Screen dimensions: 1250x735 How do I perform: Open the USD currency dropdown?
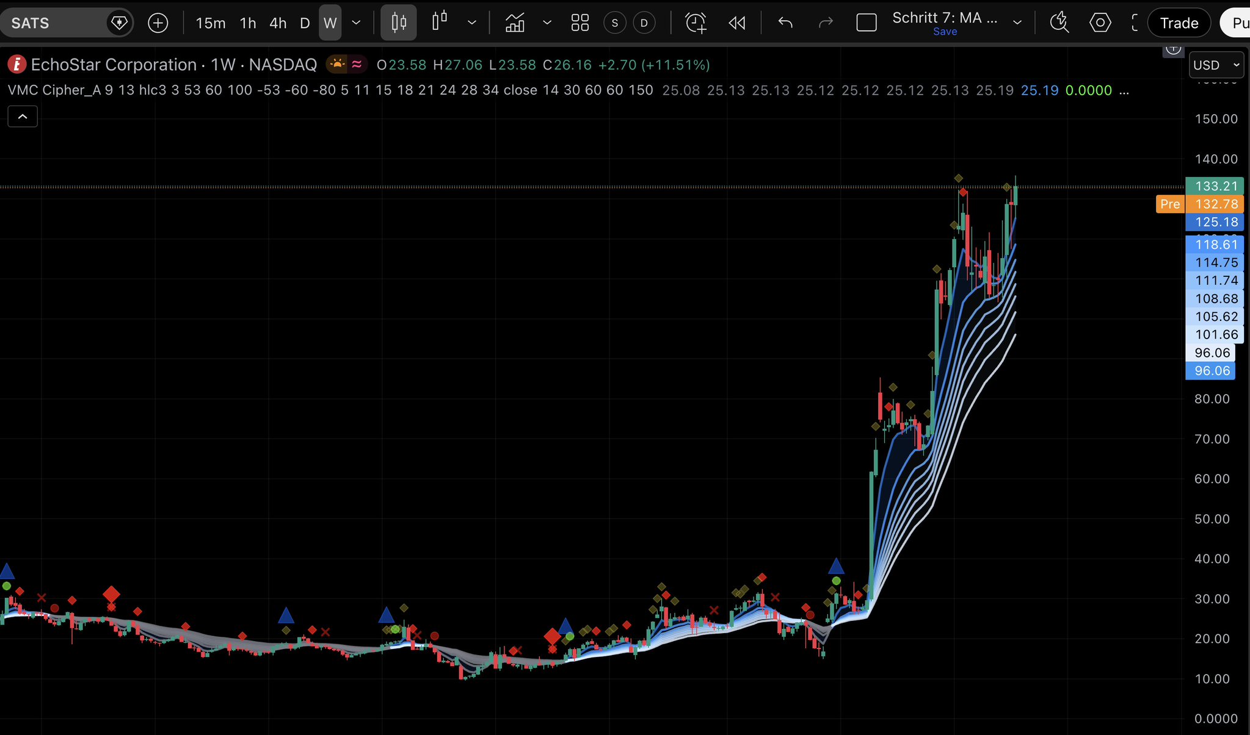click(1216, 65)
